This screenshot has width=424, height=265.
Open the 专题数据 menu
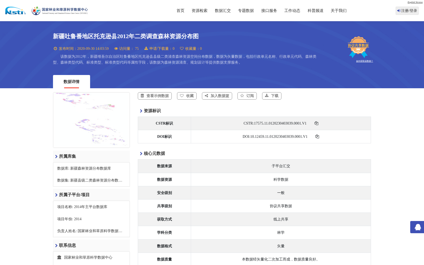click(246, 11)
